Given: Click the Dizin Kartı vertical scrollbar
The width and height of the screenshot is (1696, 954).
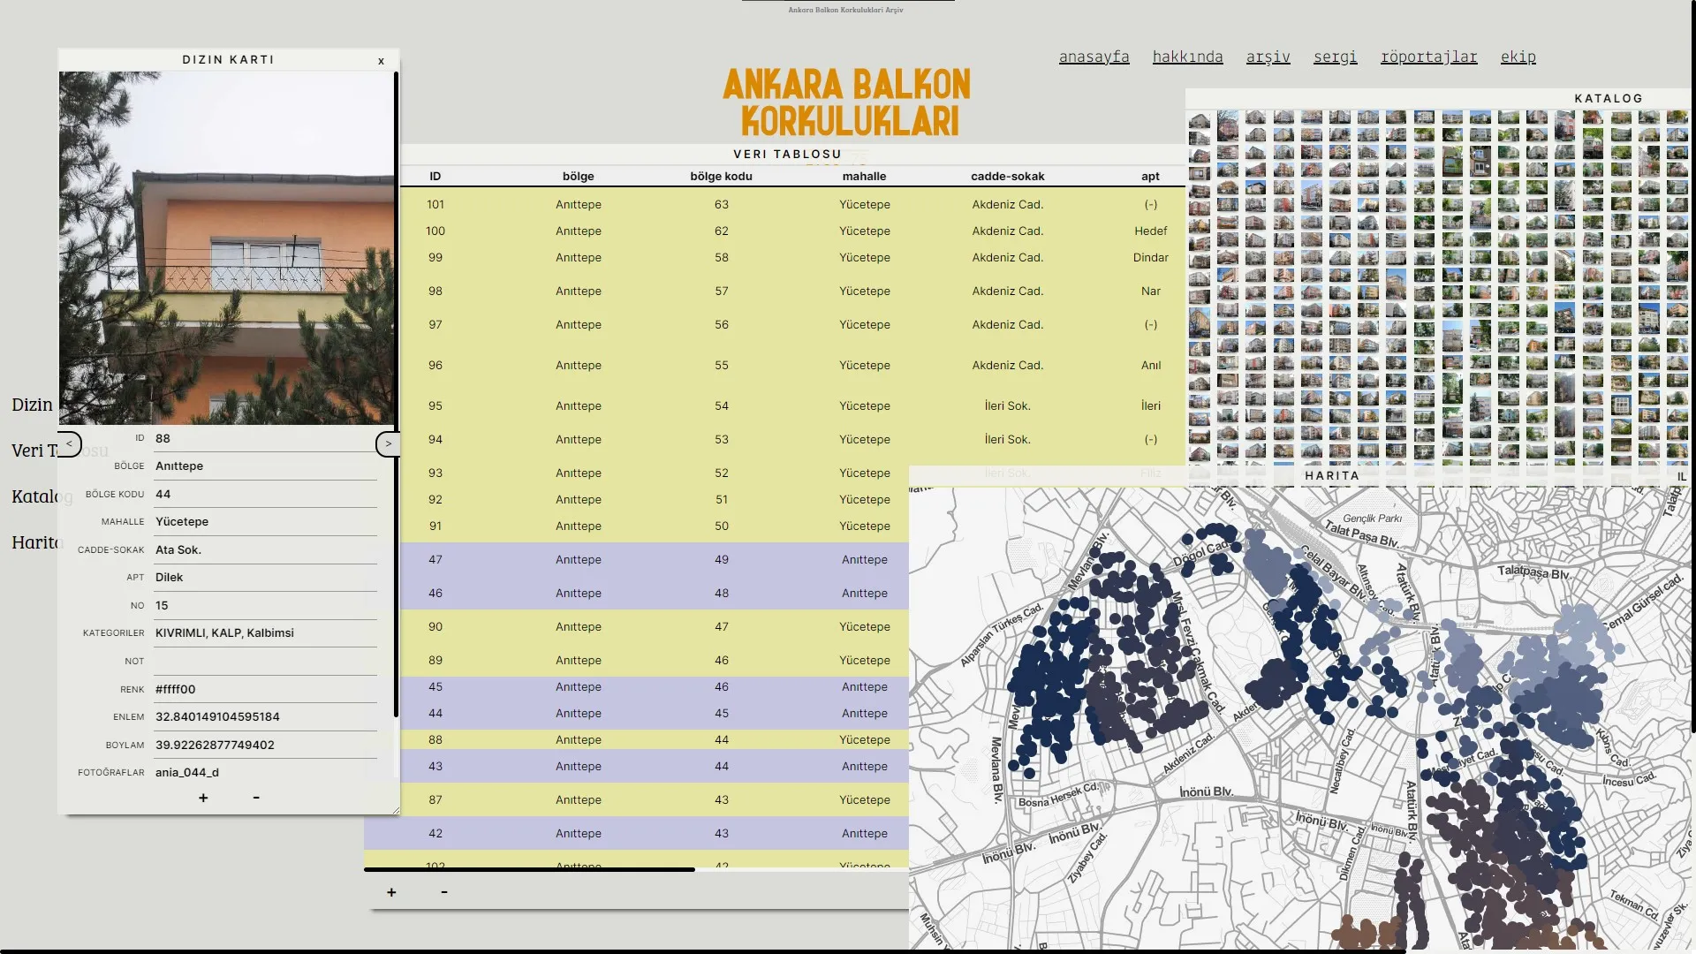Looking at the screenshot, I should pos(396,394).
